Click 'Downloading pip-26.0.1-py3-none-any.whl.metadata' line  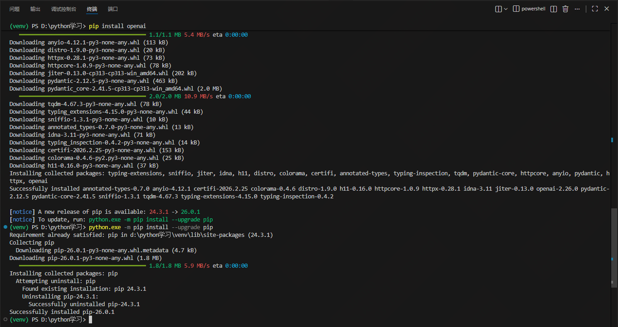(106, 250)
